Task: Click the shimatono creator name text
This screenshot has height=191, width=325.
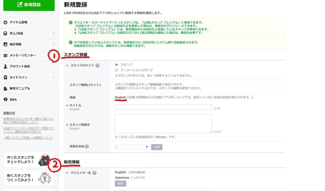Action: coord(137,172)
